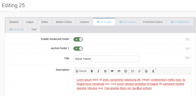Insert a bulleted list

pos(132,71)
